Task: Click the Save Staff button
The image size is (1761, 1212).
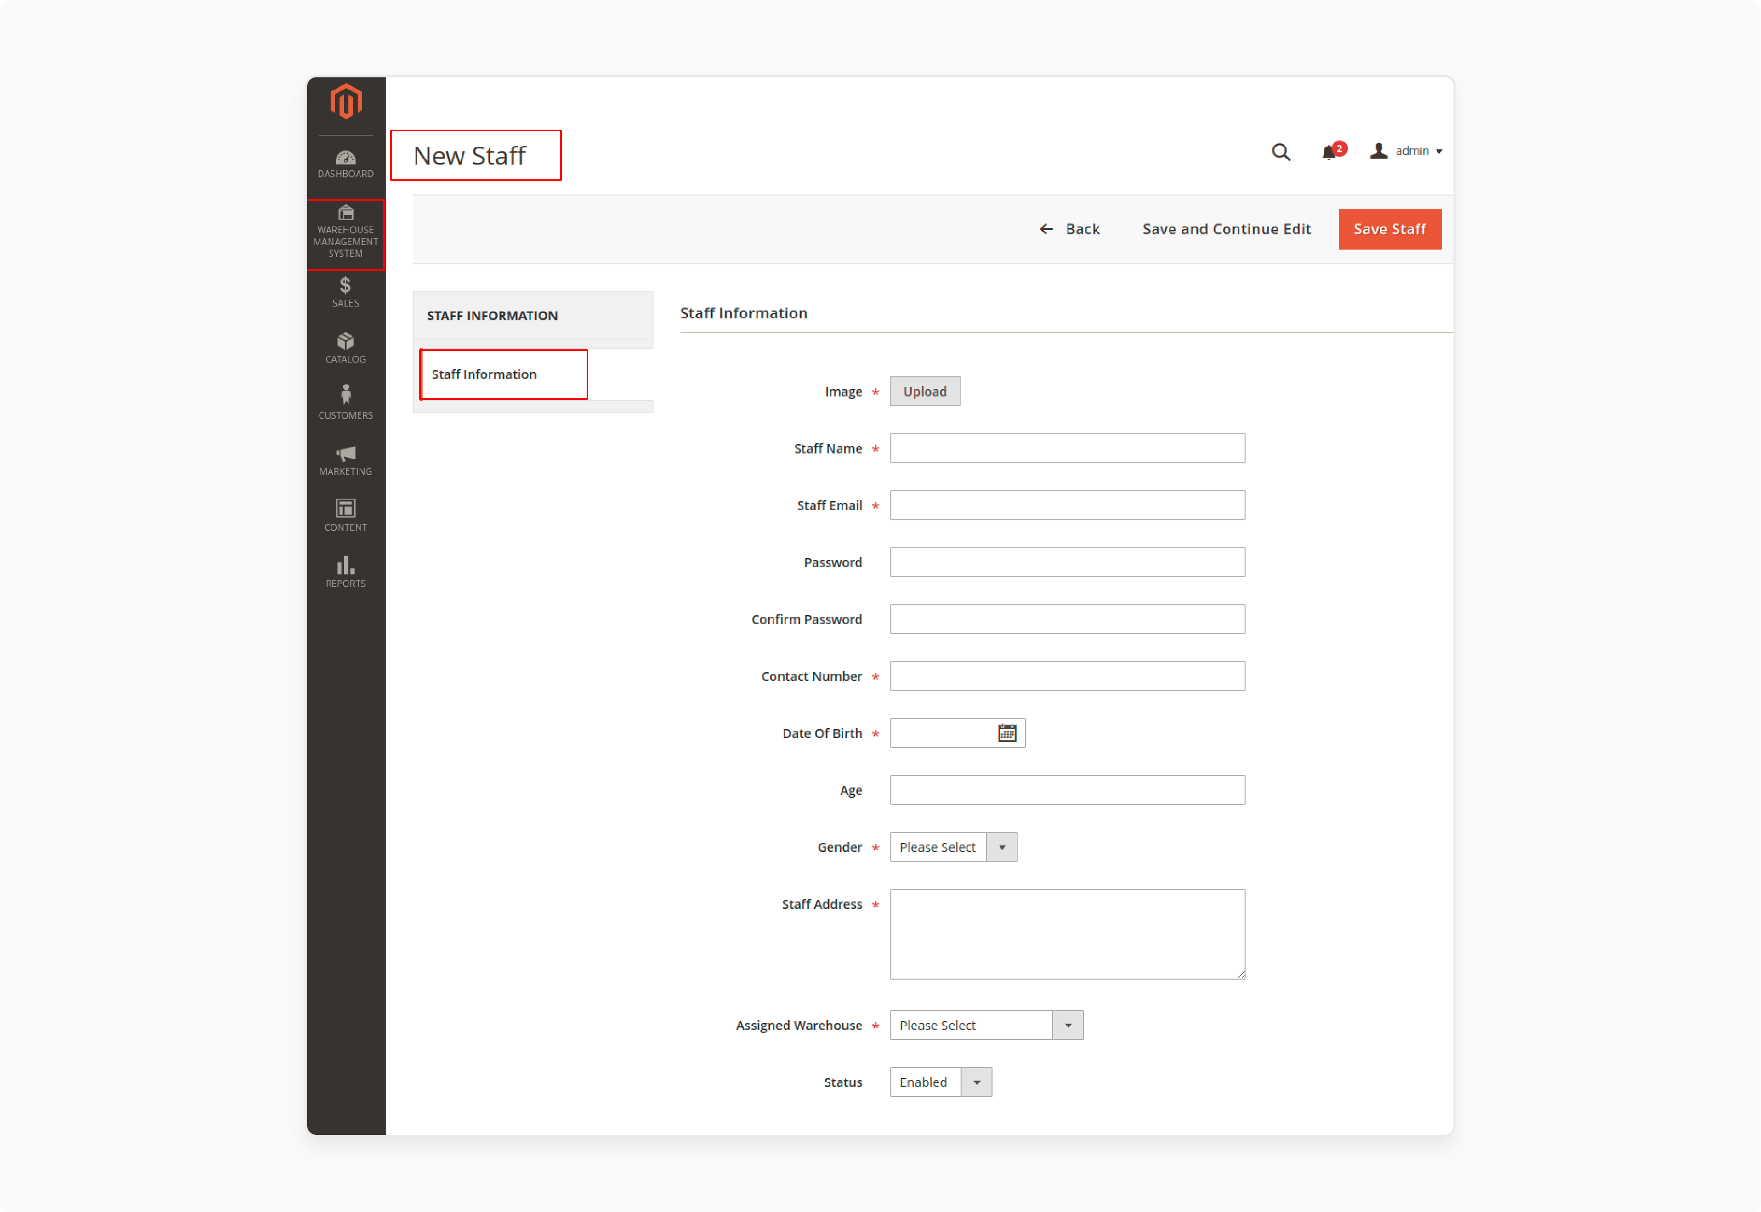Action: tap(1390, 229)
